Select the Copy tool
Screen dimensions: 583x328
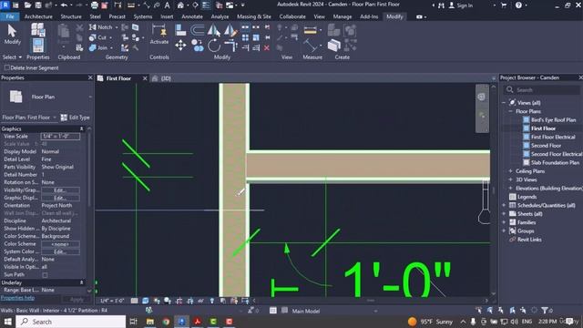198,46
